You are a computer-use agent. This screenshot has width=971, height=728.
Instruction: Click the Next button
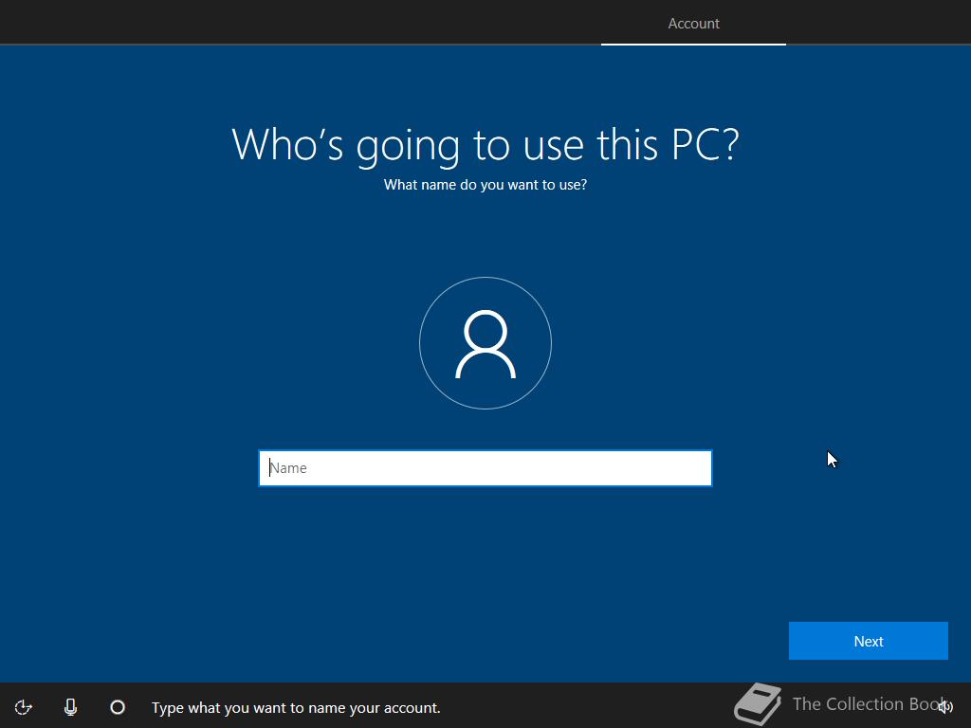click(869, 641)
